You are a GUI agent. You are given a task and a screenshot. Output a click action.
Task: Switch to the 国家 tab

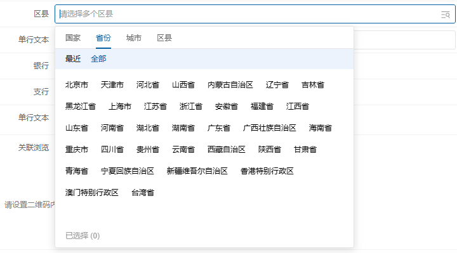coord(73,38)
